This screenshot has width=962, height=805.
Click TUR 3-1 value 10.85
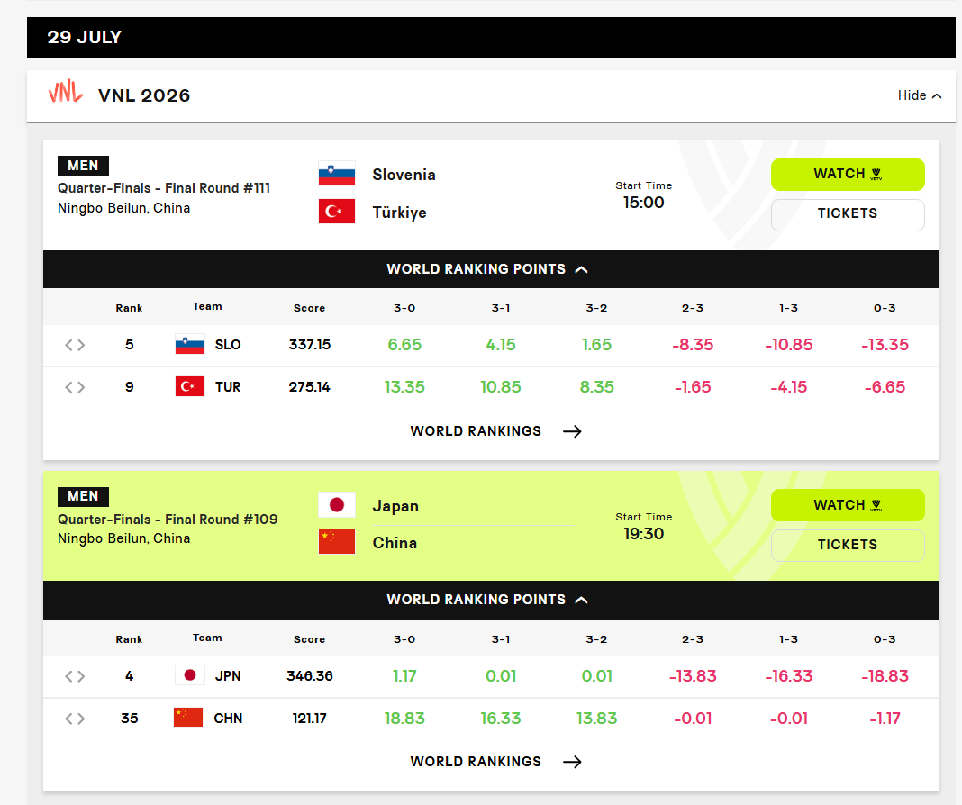[500, 387]
